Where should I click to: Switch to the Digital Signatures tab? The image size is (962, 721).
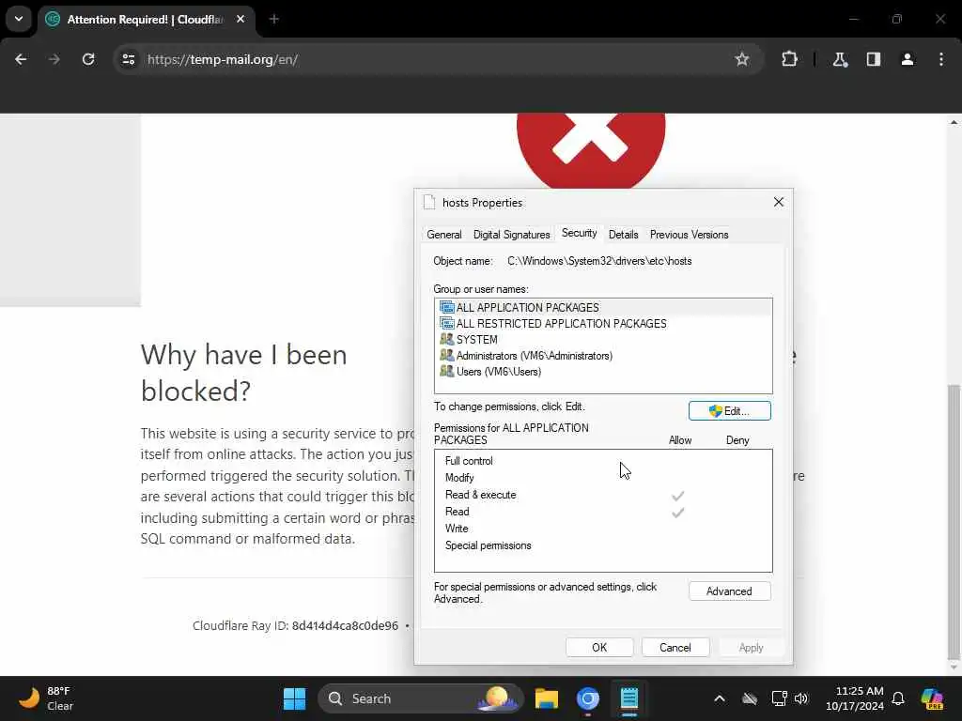pos(512,235)
